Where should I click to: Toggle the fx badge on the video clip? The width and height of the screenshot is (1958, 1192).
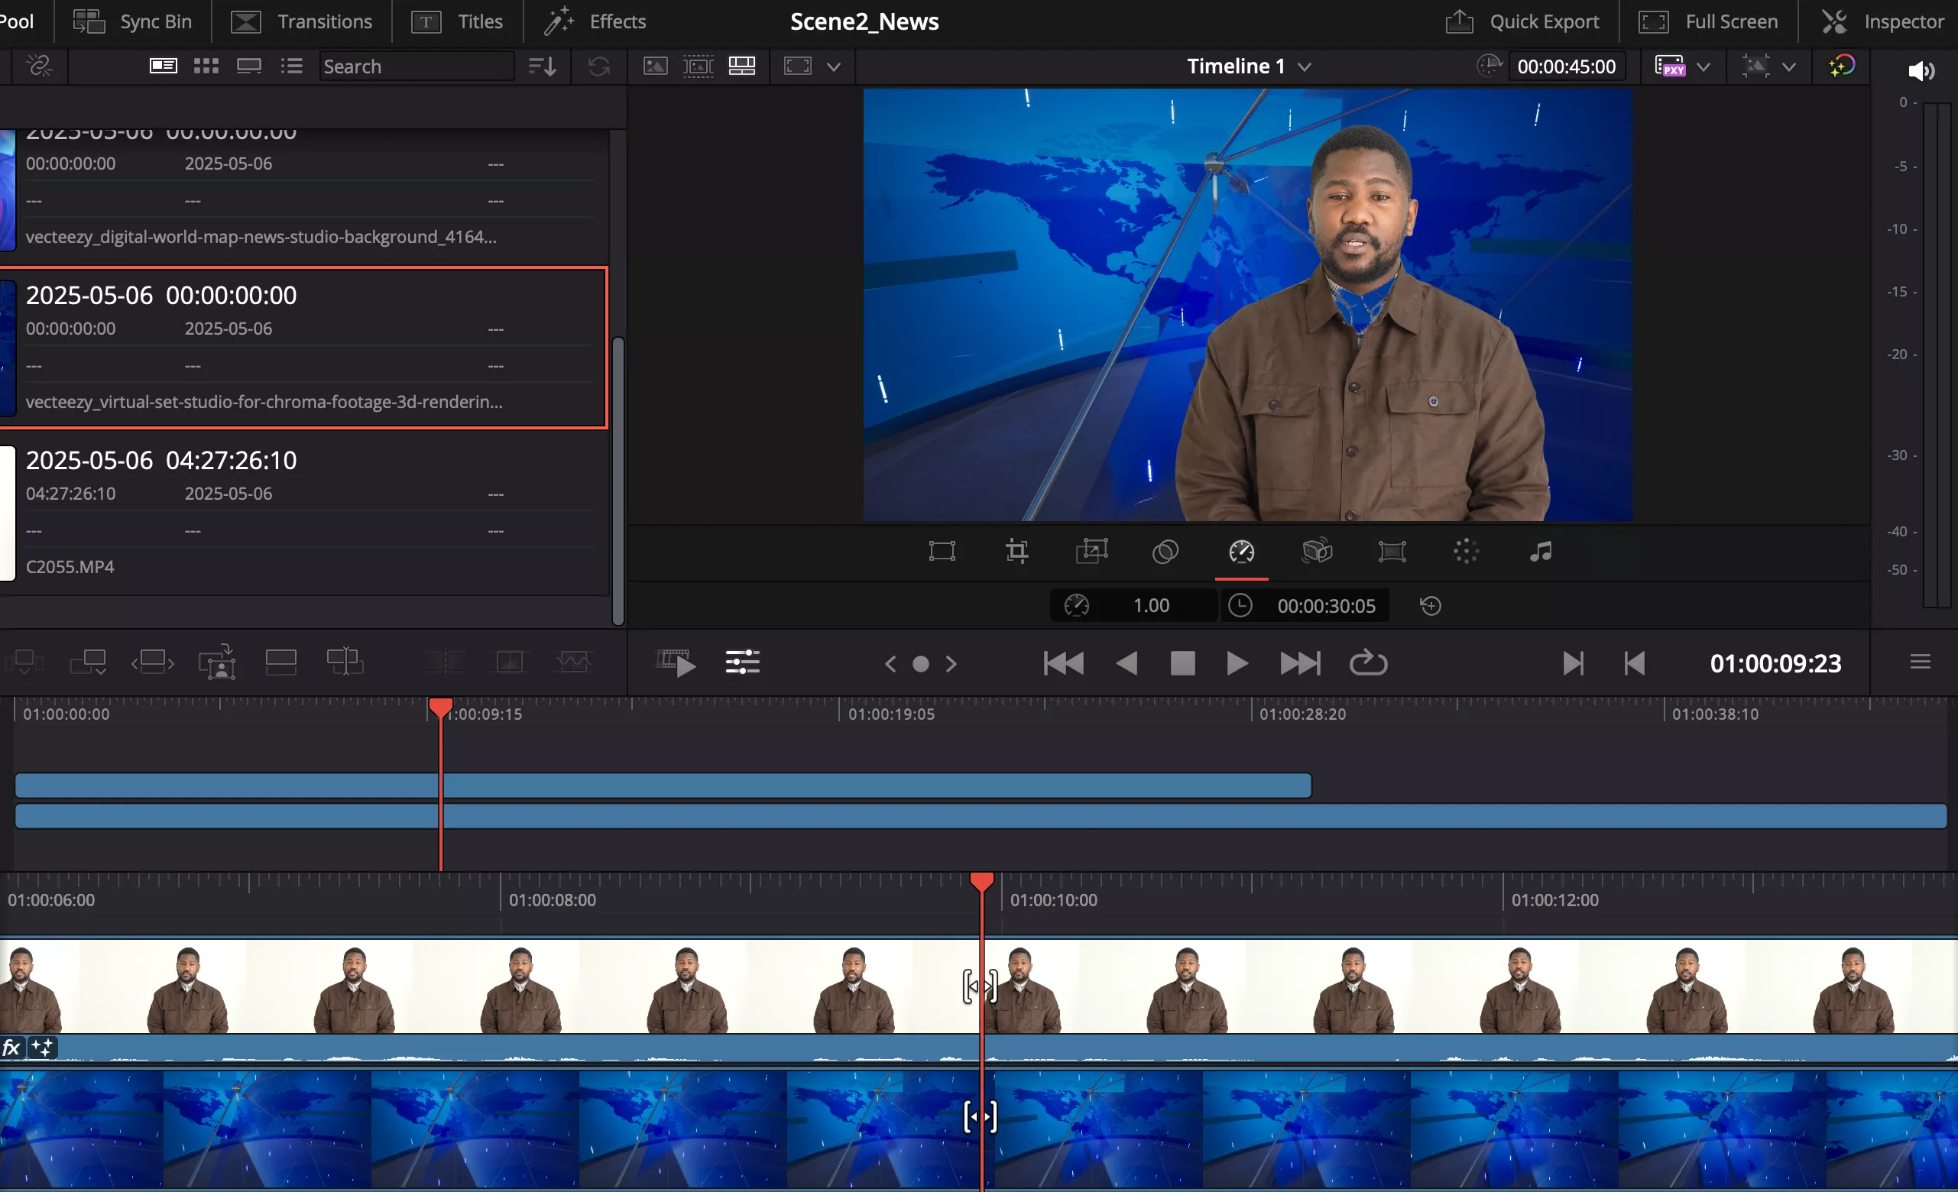point(12,1048)
